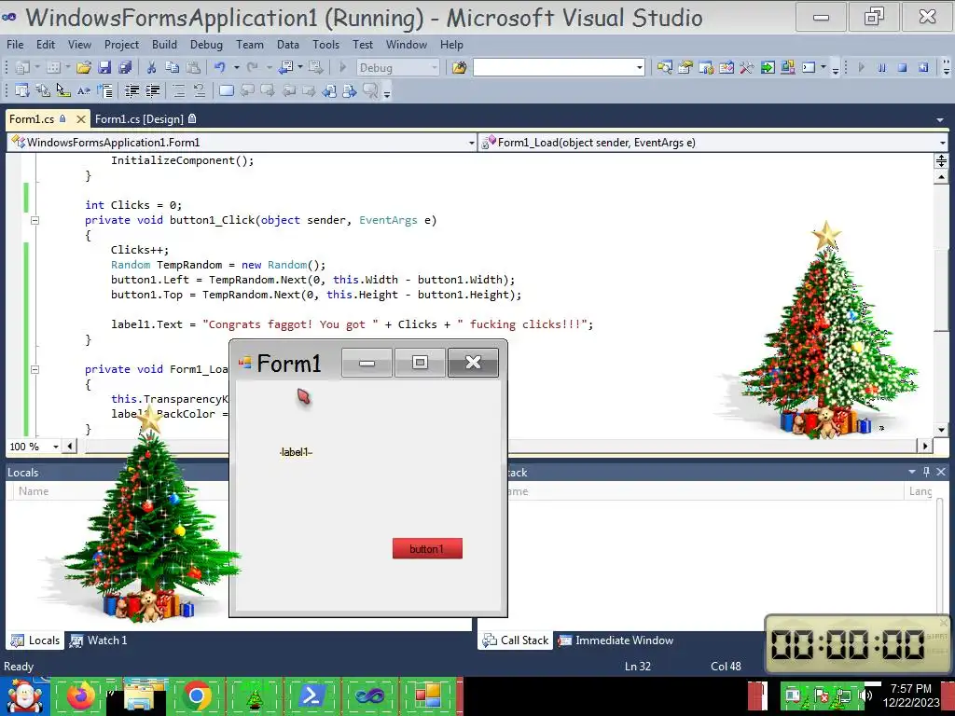Click the Copy toolbar icon
The width and height of the screenshot is (955, 716).
point(172,67)
